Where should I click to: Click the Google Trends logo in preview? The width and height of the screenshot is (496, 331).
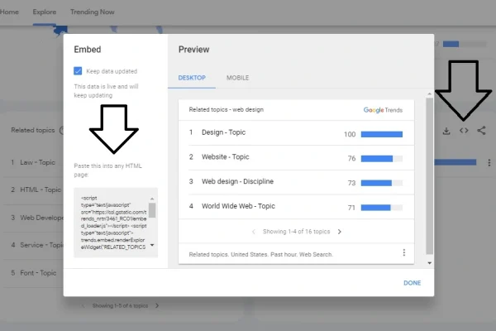pos(383,110)
